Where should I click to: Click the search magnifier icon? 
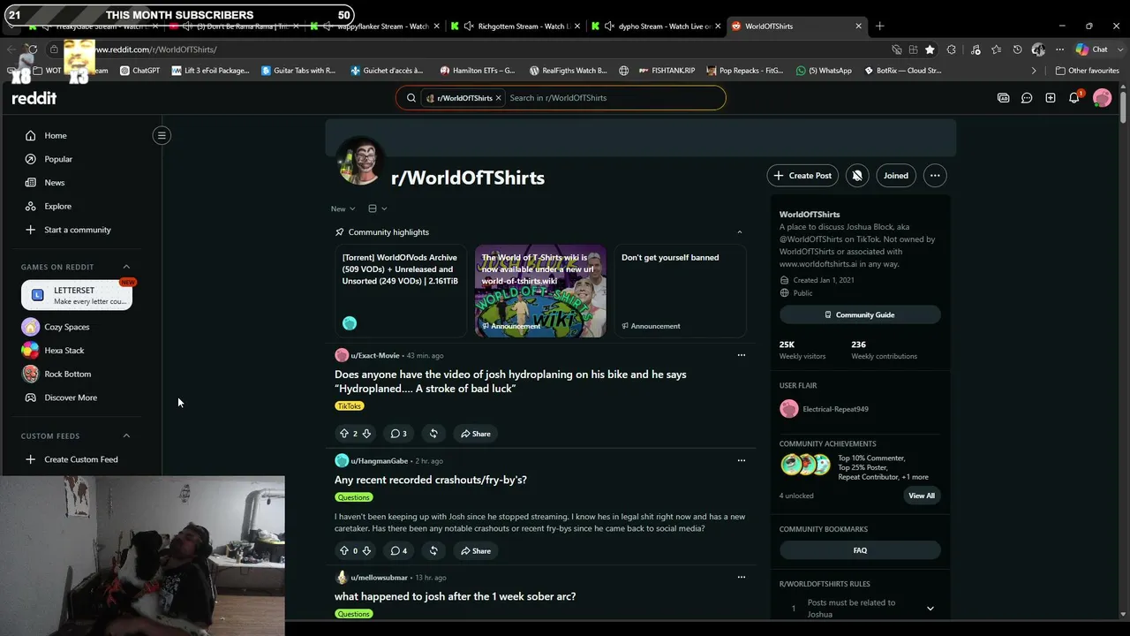411,98
